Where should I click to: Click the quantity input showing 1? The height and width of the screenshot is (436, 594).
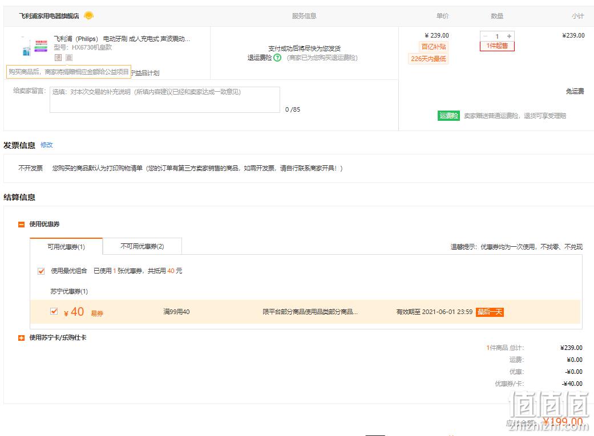(497, 36)
